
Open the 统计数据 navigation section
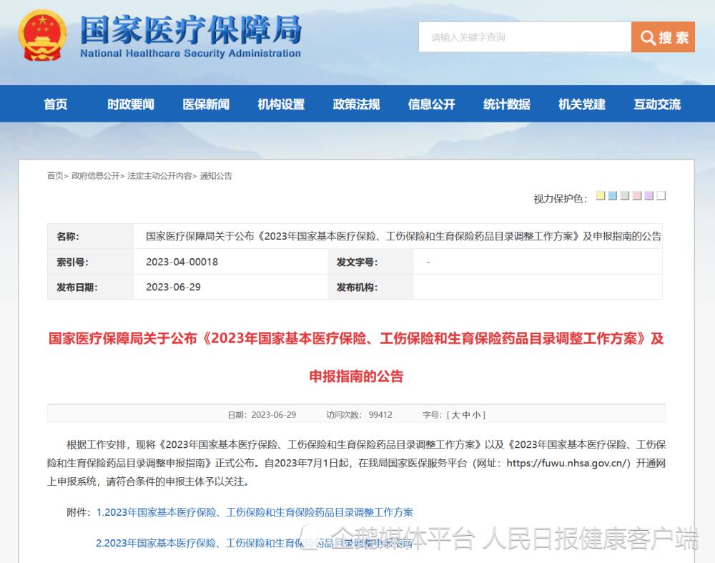point(506,104)
